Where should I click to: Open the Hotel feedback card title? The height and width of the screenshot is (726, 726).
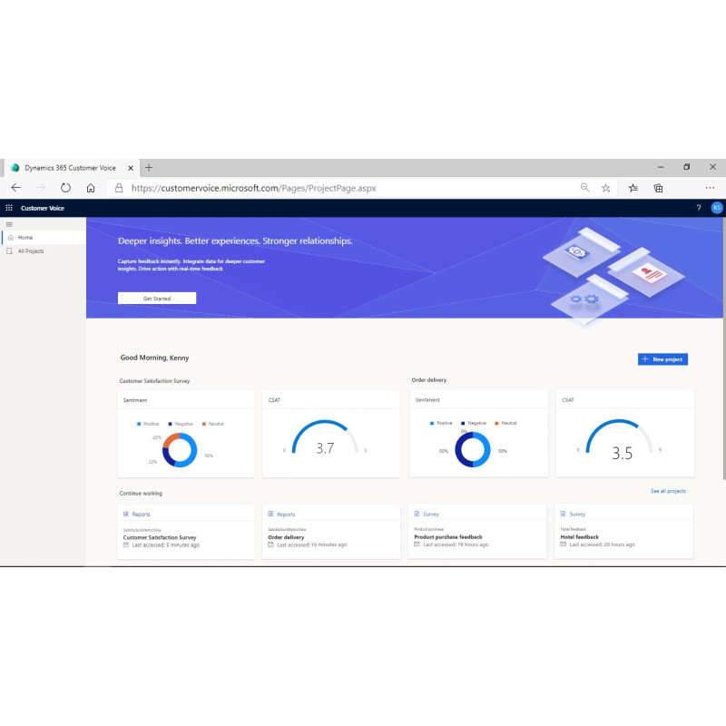(x=580, y=537)
